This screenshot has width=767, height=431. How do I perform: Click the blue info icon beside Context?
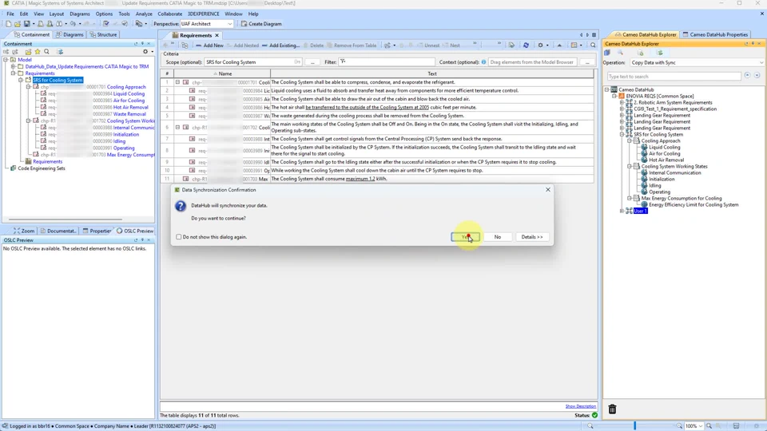[x=484, y=62]
